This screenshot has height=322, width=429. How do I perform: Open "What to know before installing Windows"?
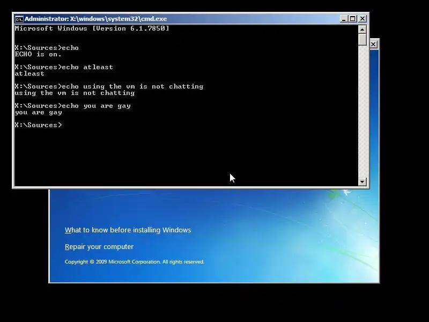(x=128, y=230)
